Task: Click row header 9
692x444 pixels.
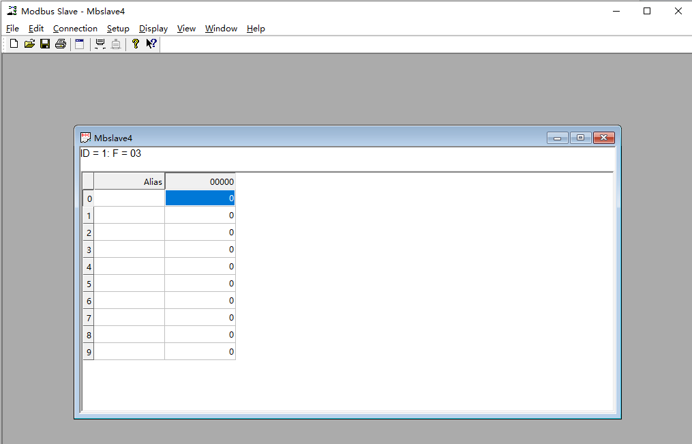Action: [88, 352]
